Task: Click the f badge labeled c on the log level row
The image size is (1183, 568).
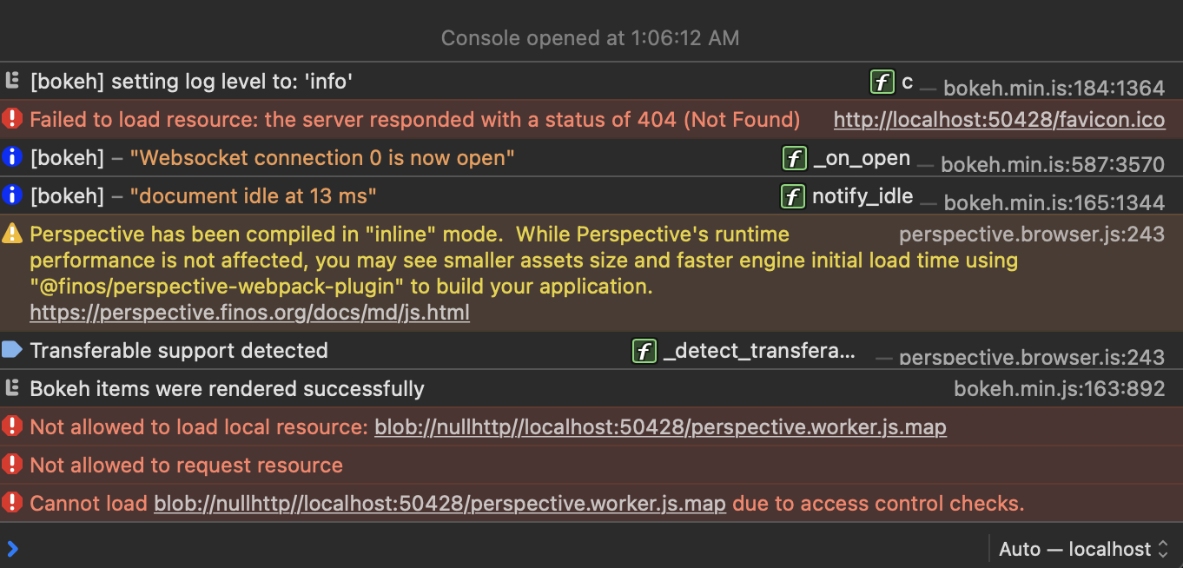Action: point(882,81)
